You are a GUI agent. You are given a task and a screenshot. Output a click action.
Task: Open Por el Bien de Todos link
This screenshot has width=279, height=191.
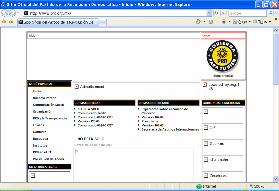pyautogui.click(x=48, y=159)
